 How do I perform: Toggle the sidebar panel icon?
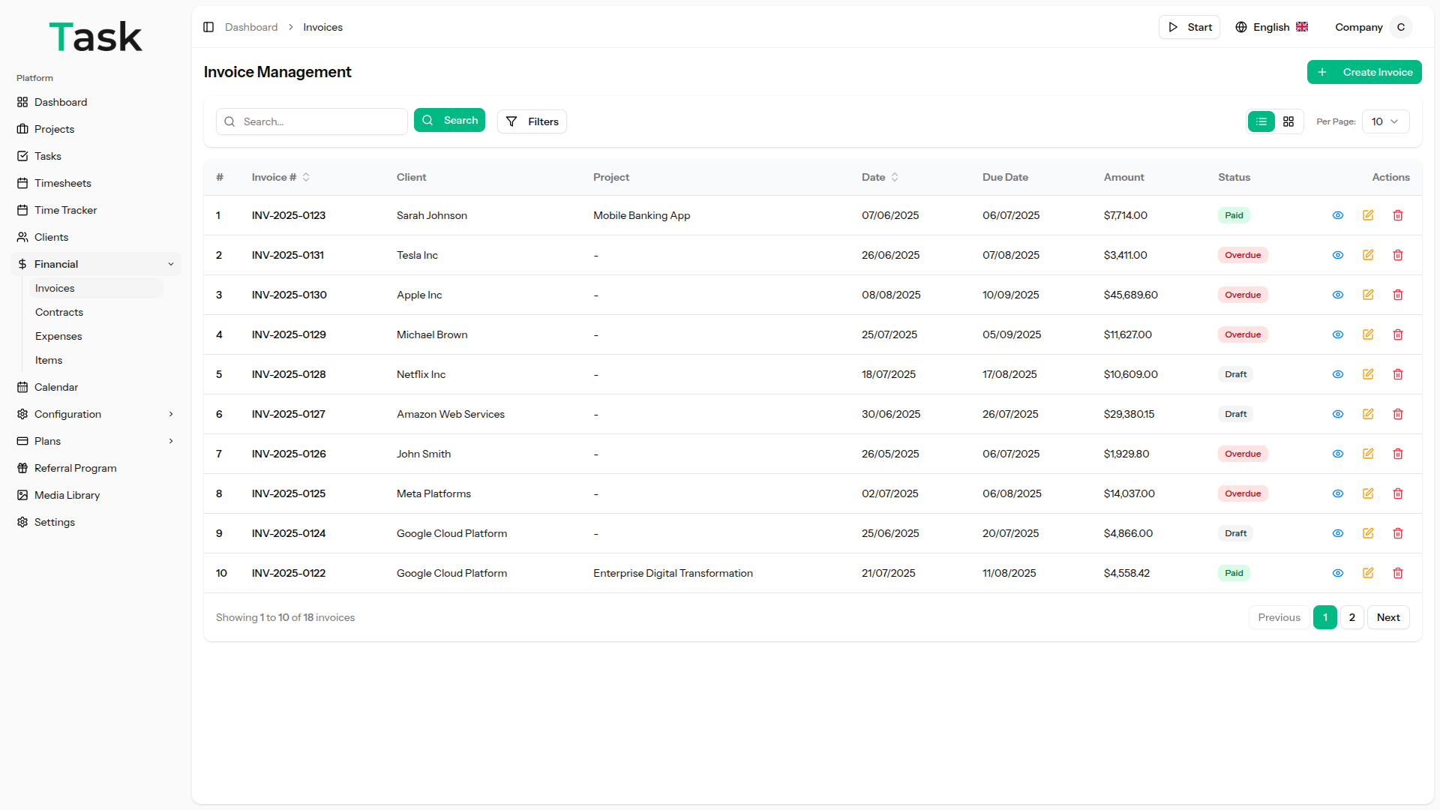click(x=208, y=27)
